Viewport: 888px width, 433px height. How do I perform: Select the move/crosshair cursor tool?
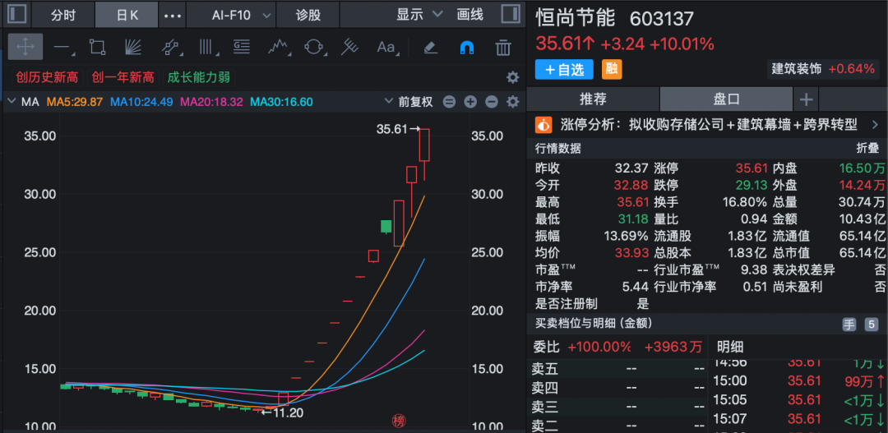click(x=25, y=47)
